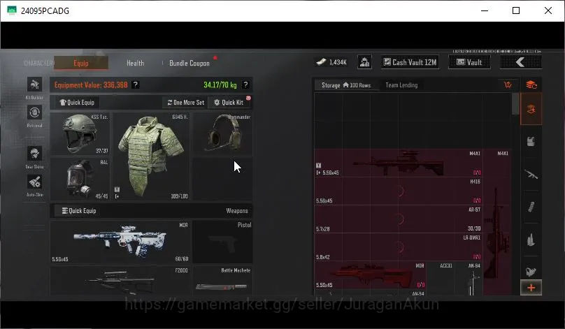Go back using the left chevron button
The height and width of the screenshot is (329, 565).
tap(521, 62)
